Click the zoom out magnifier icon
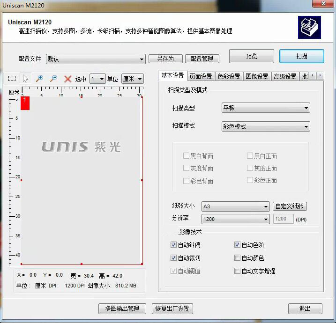This screenshot has height=323, width=336. [53, 79]
